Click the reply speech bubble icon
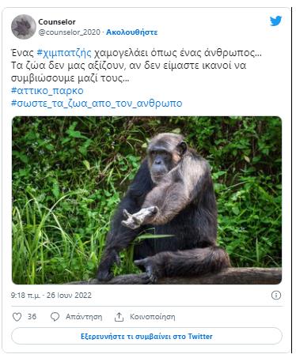This screenshot has width=296, height=358. [x=55, y=317]
